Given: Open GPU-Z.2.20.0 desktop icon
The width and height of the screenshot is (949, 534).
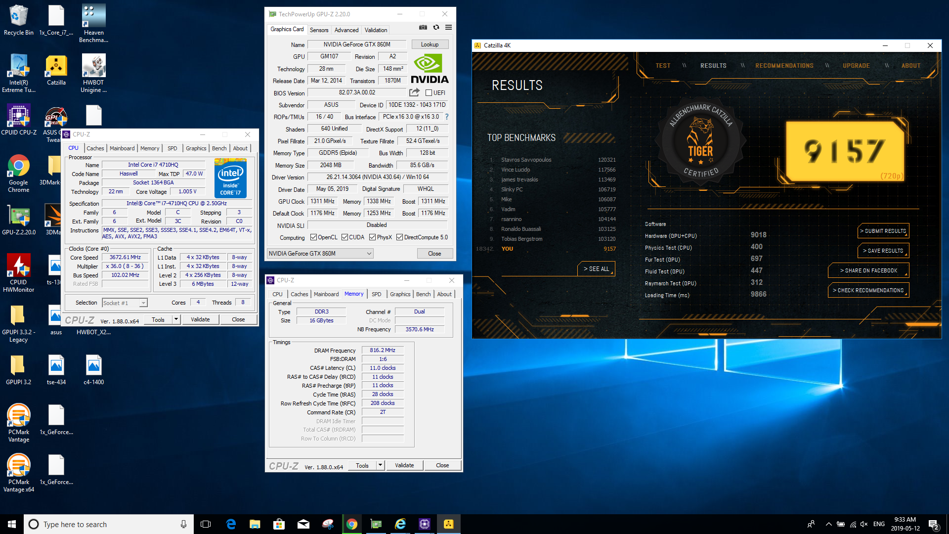Looking at the screenshot, I should 18,220.
